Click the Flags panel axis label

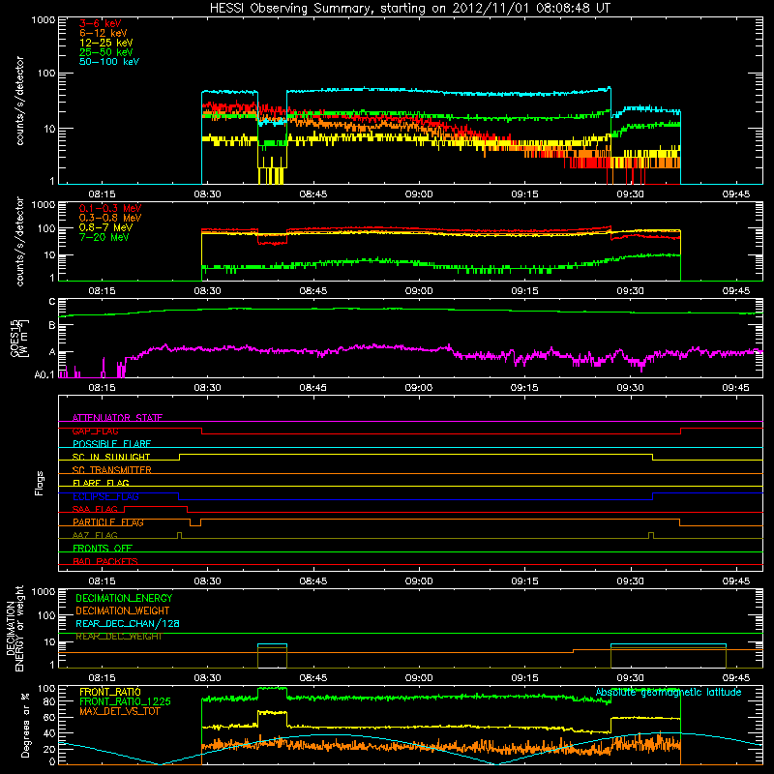(40, 483)
